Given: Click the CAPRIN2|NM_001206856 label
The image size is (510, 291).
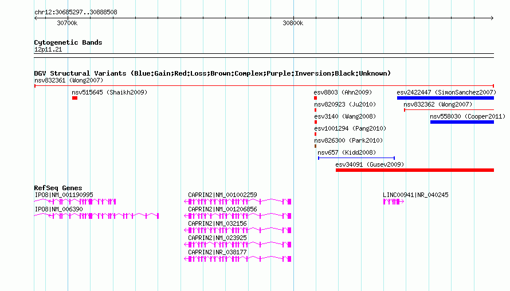Looking at the screenshot, I should [x=222, y=209].
